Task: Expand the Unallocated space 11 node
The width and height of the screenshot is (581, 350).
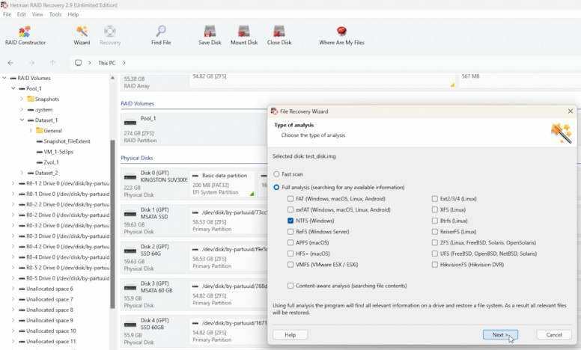Action: [x=13, y=342]
